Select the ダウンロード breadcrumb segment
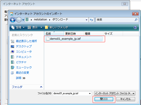The width and height of the screenshot is (141, 105). [x=60, y=20]
